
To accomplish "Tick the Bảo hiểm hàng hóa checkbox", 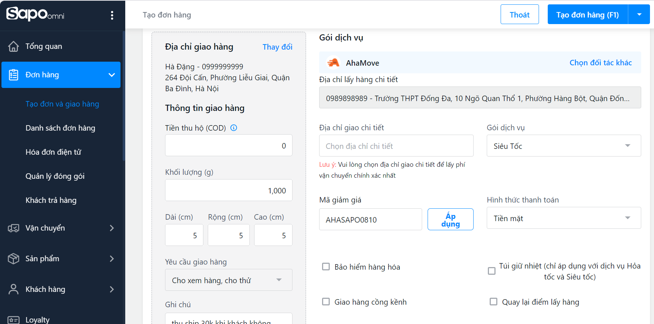I will click(326, 267).
